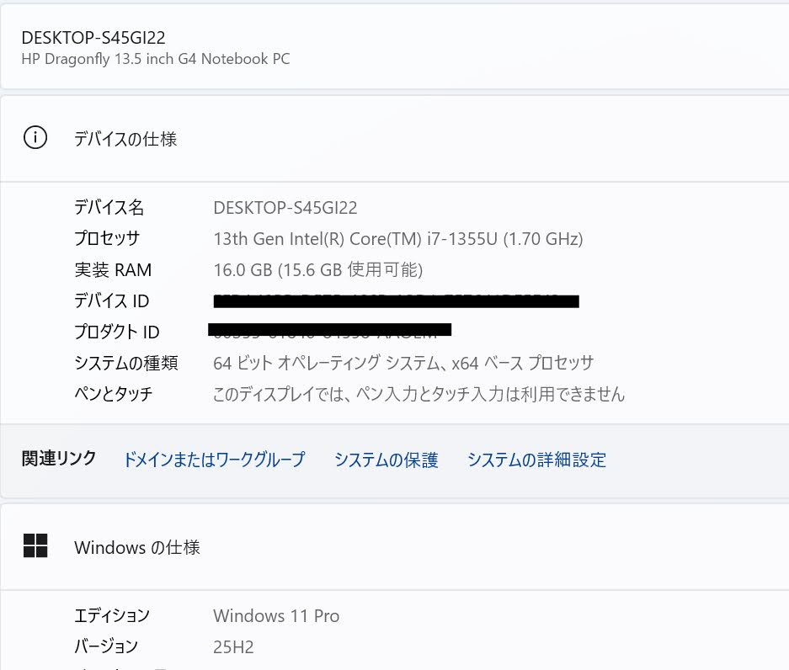Viewport: 789px width, 670px height.
Task: Select the DESKTOP-S45GI22 title at top
Action: [x=93, y=38]
